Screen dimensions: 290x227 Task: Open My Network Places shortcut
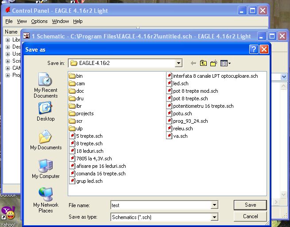[46, 200]
